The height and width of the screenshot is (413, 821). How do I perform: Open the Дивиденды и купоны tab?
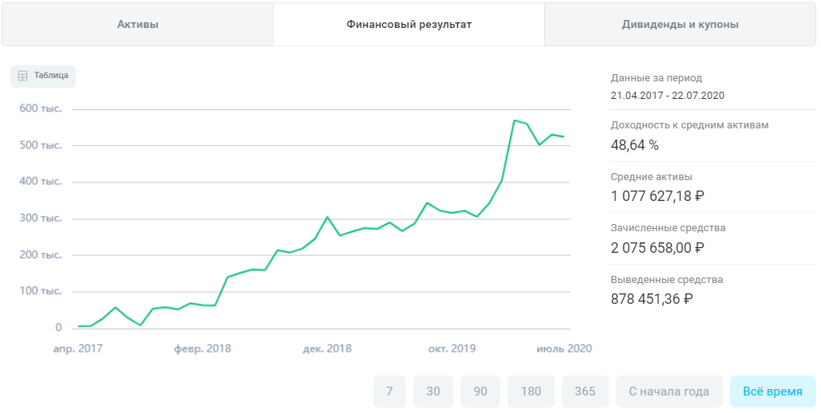pyautogui.click(x=680, y=25)
